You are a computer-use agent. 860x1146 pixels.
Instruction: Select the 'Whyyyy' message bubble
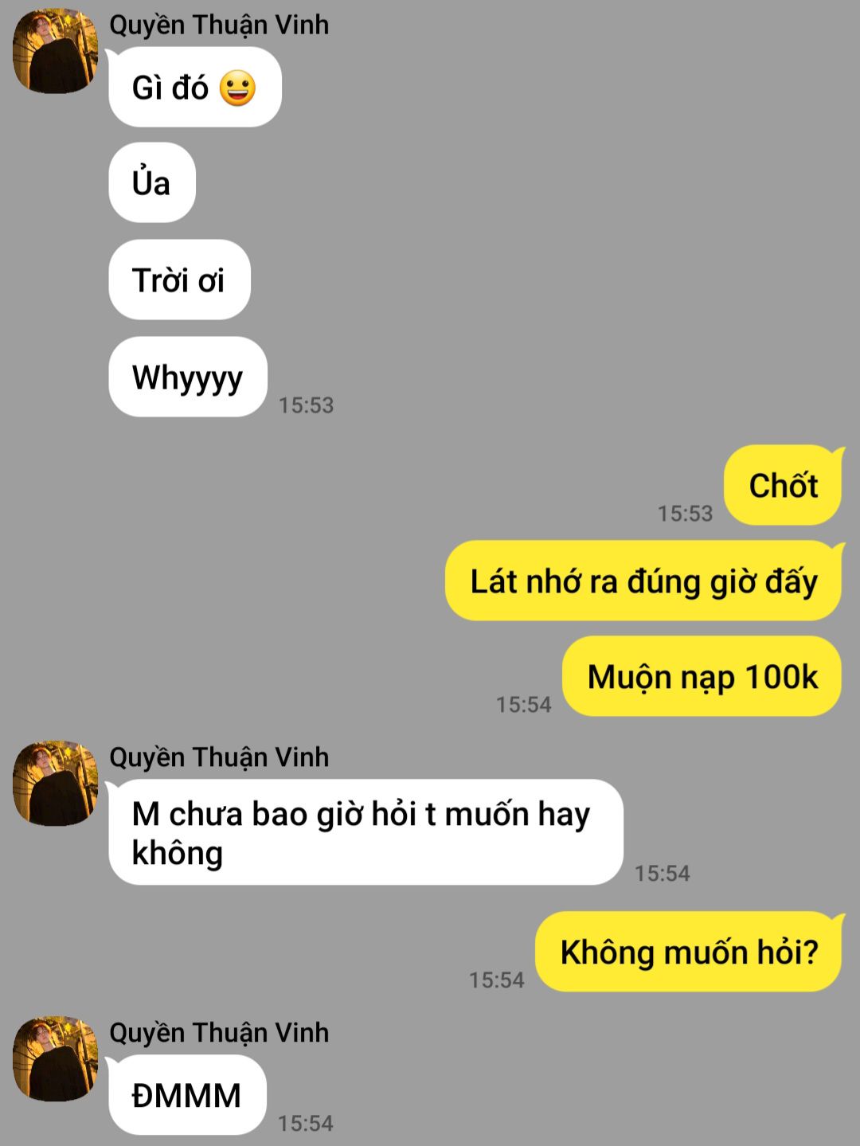click(x=187, y=377)
